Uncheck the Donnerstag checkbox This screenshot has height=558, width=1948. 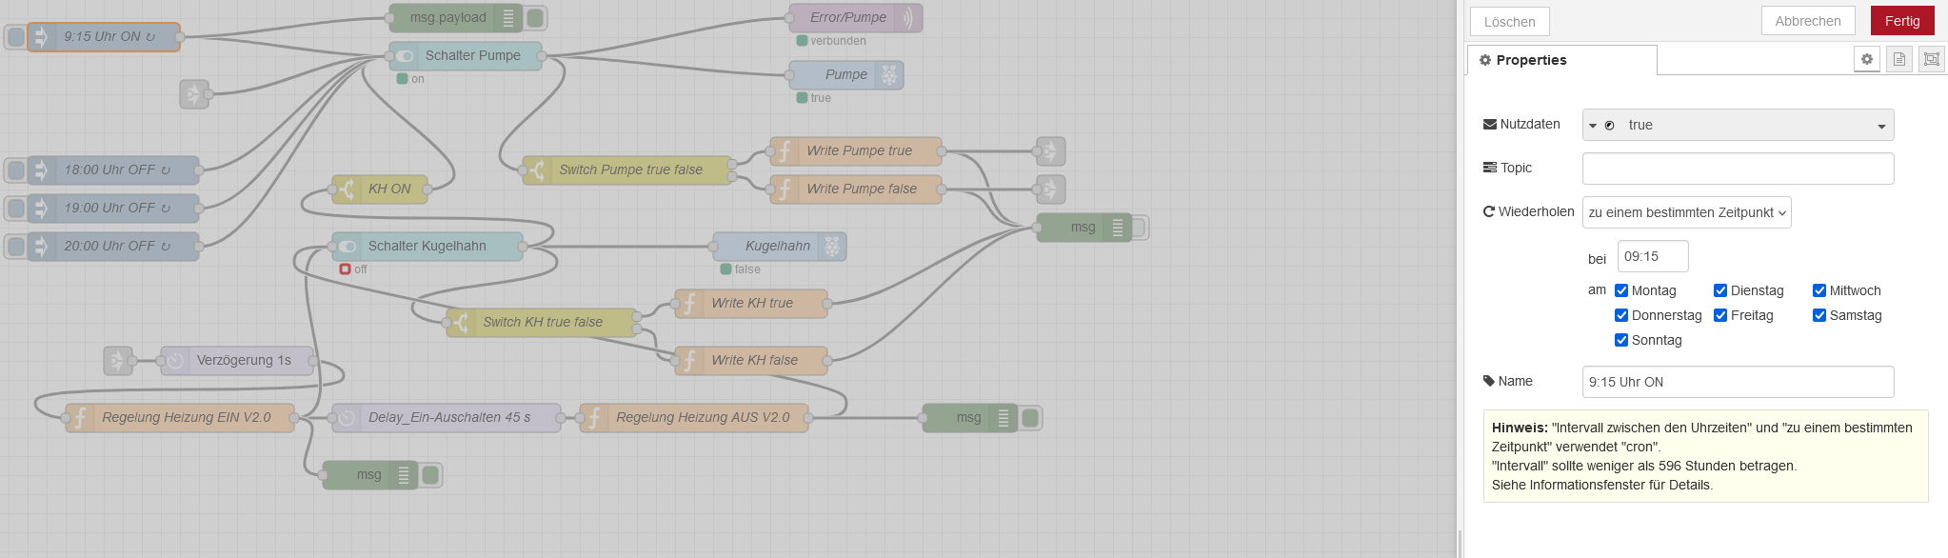[1621, 315]
